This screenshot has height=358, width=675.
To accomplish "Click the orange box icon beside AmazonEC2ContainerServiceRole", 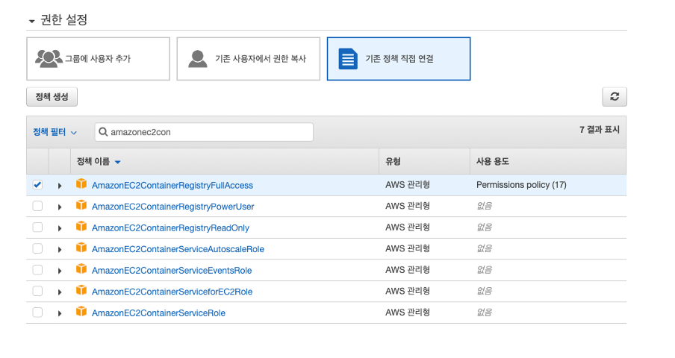I will pyautogui.click(x=81, y=312).
